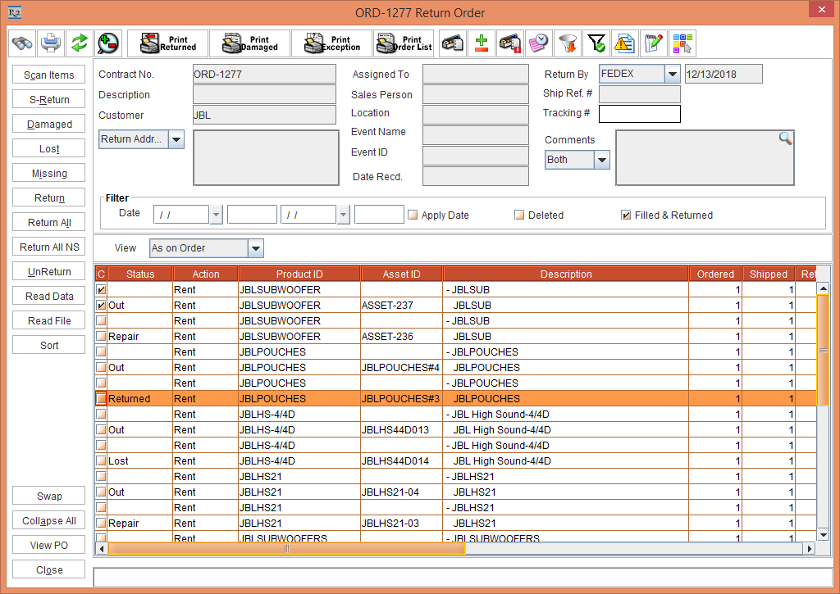Open the Comments Both dropdown
This screenshot has width=840, height=594.
pyautogui.click(x=602, y=160)
